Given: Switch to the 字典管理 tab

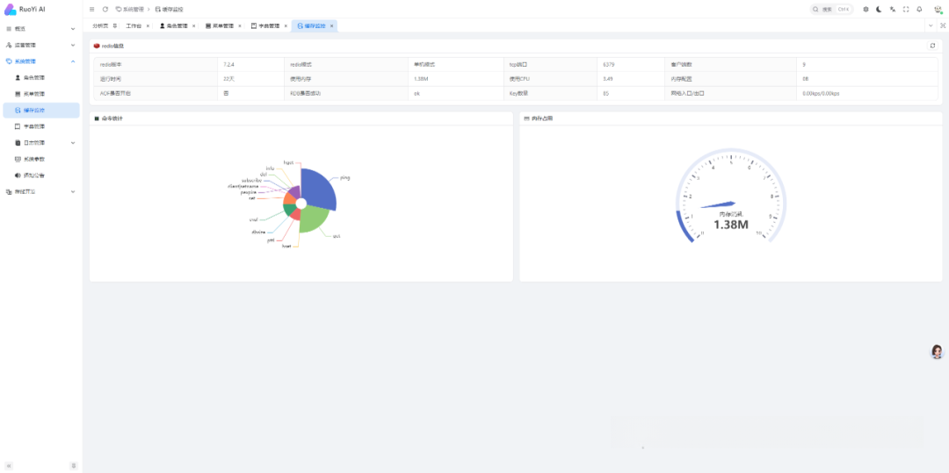Looking at the screenshot, I should 266,26.
